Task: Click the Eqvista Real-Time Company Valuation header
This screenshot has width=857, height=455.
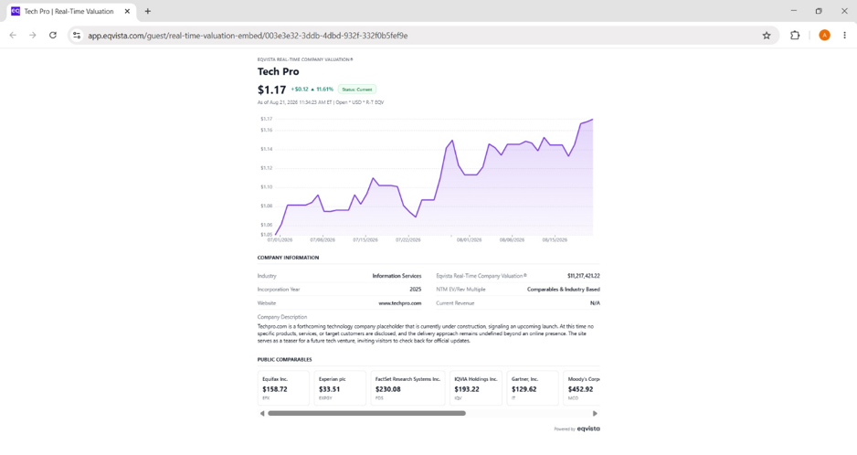Action: click(x=305, y=59)
